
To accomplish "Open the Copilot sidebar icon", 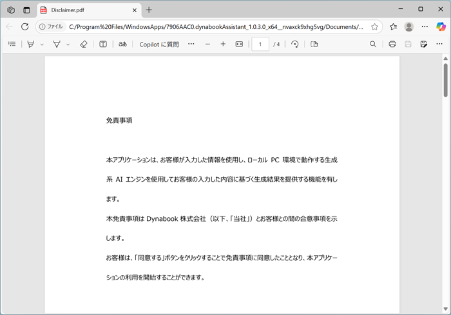I will click(441, 27).
